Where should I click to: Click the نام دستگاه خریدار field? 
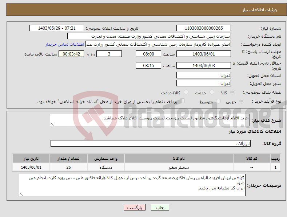tap(149, 36)
